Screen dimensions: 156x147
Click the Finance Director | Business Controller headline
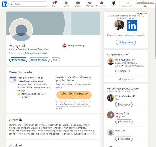coord(29,49)
